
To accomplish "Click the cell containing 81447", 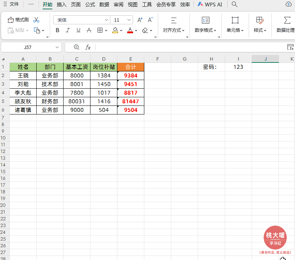I will tap(131, 101).
